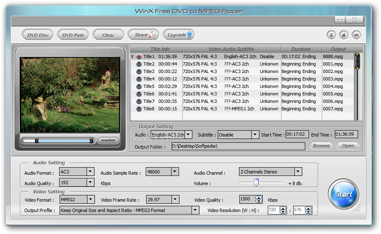Click the 00:17:02 duration in Title1 row
Viewport: 381px width, 234px height.
[x=291, y=56]
